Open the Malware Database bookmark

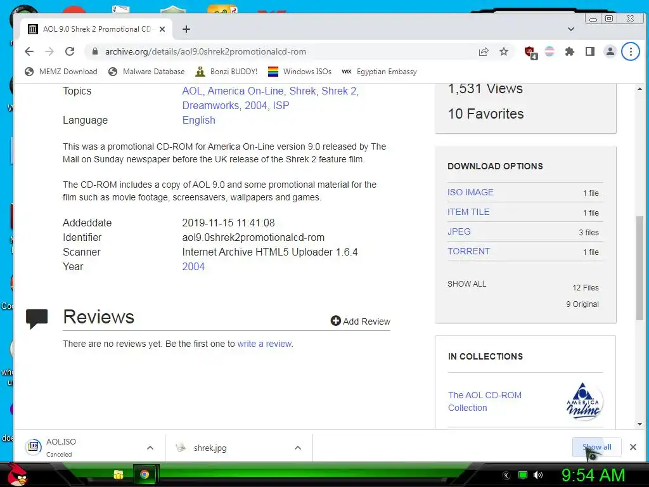click(146, 72)
